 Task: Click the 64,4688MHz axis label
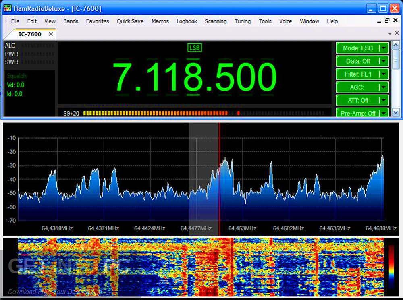click(381, 228)
